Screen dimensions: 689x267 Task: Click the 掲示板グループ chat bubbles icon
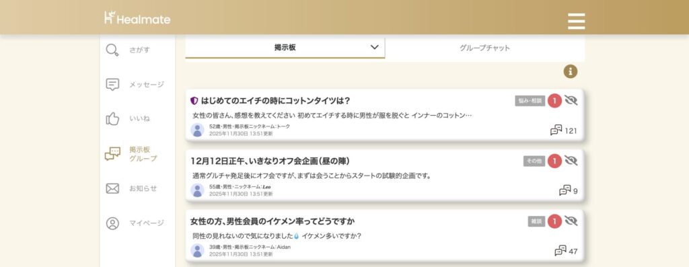tap(112, 154)
